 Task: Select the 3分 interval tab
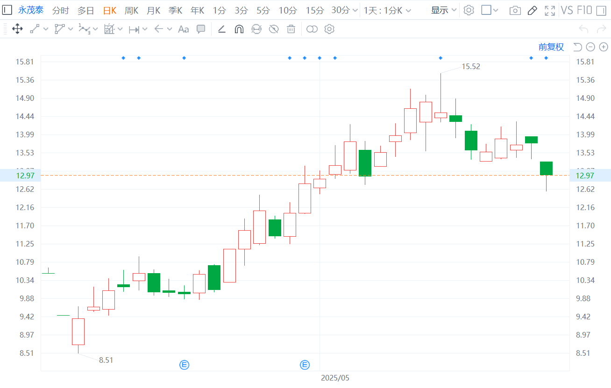241,10
